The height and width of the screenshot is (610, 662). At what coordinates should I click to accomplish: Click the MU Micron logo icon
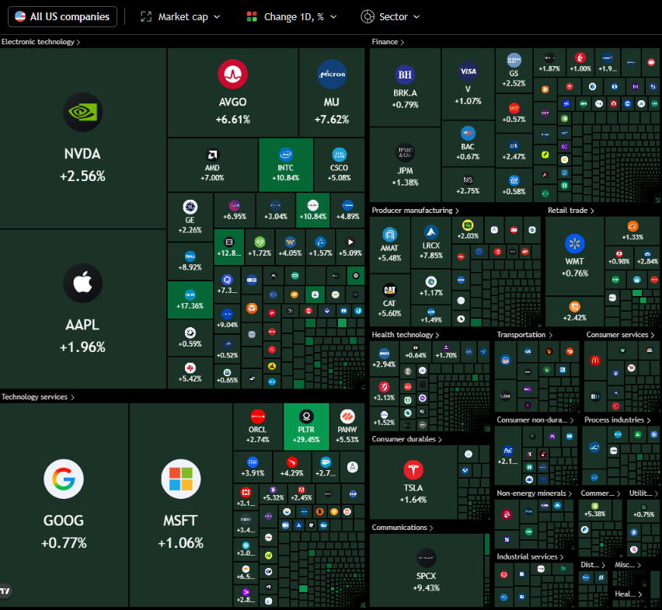[332, 75]
